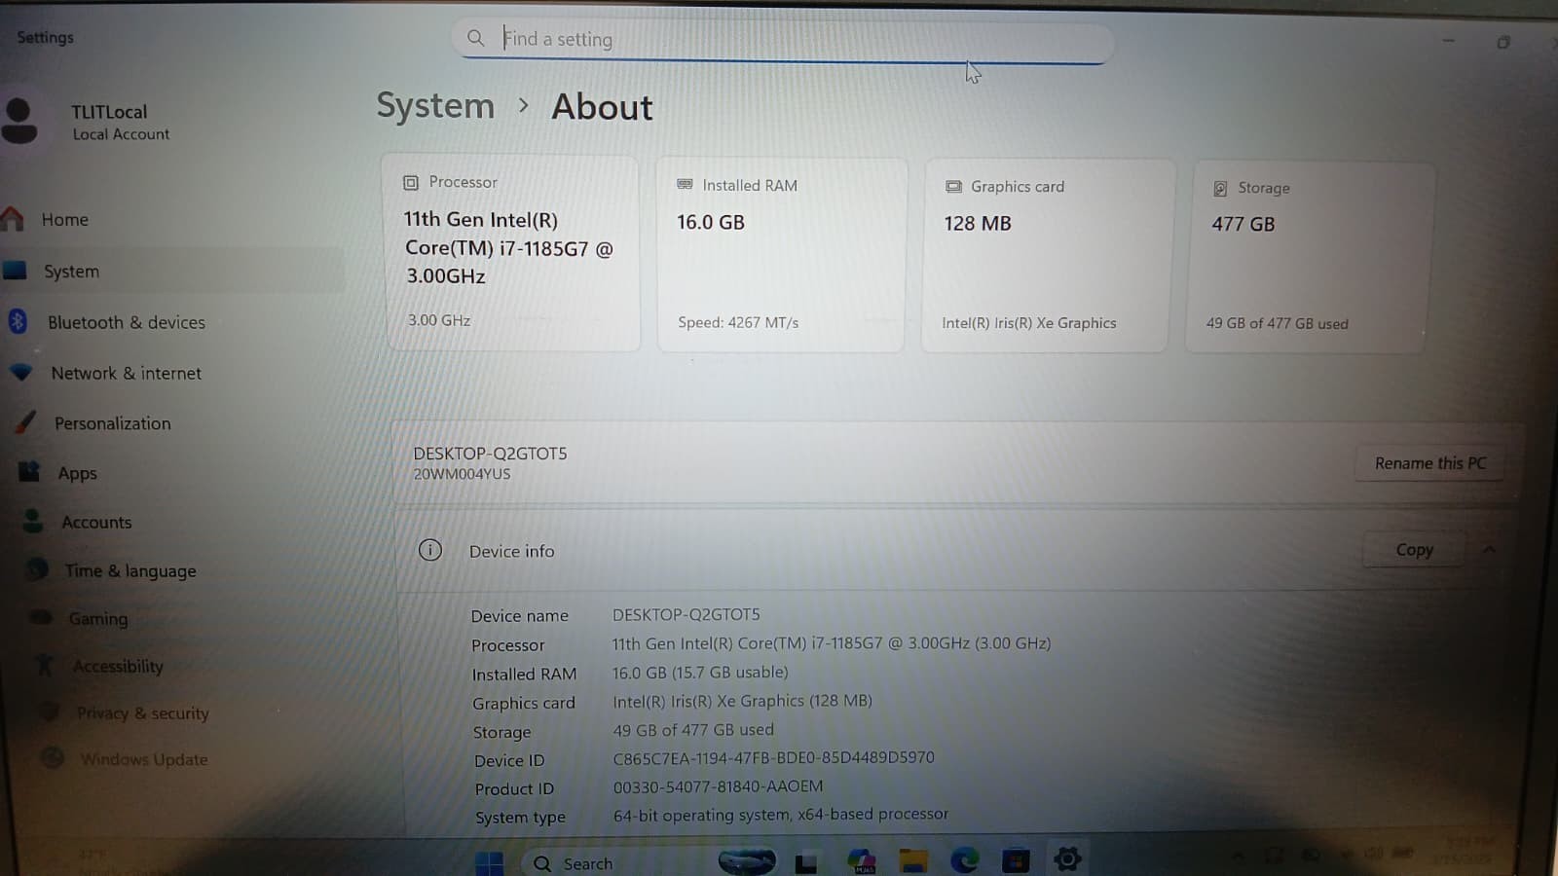This screenshot has width=1558, height=876.
Task: Click the Processor card
Action: [x=513, y=252]
